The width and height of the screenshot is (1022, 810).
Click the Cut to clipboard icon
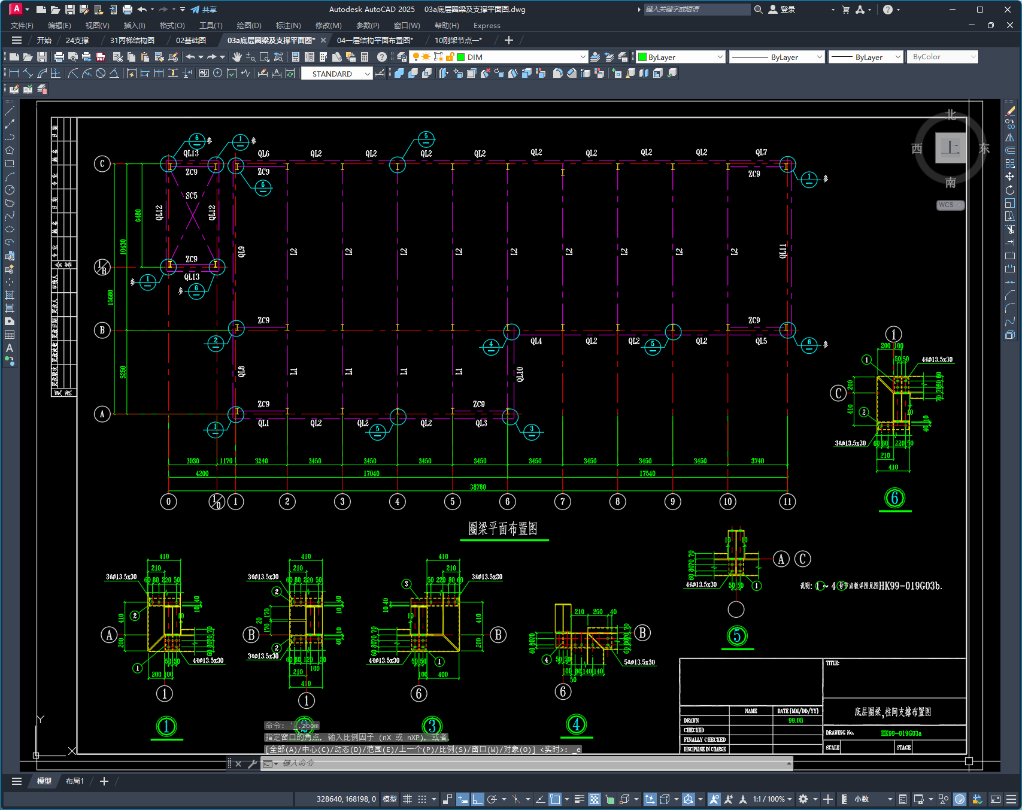click(118, 57)
